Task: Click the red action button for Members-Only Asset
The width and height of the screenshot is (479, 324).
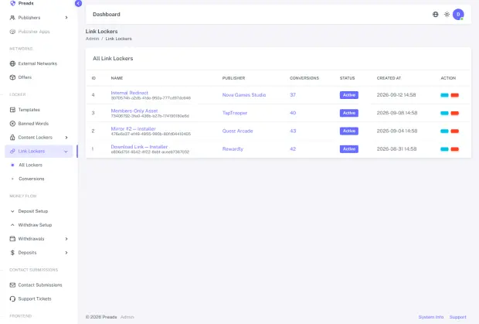Action: tap(455, 113)
